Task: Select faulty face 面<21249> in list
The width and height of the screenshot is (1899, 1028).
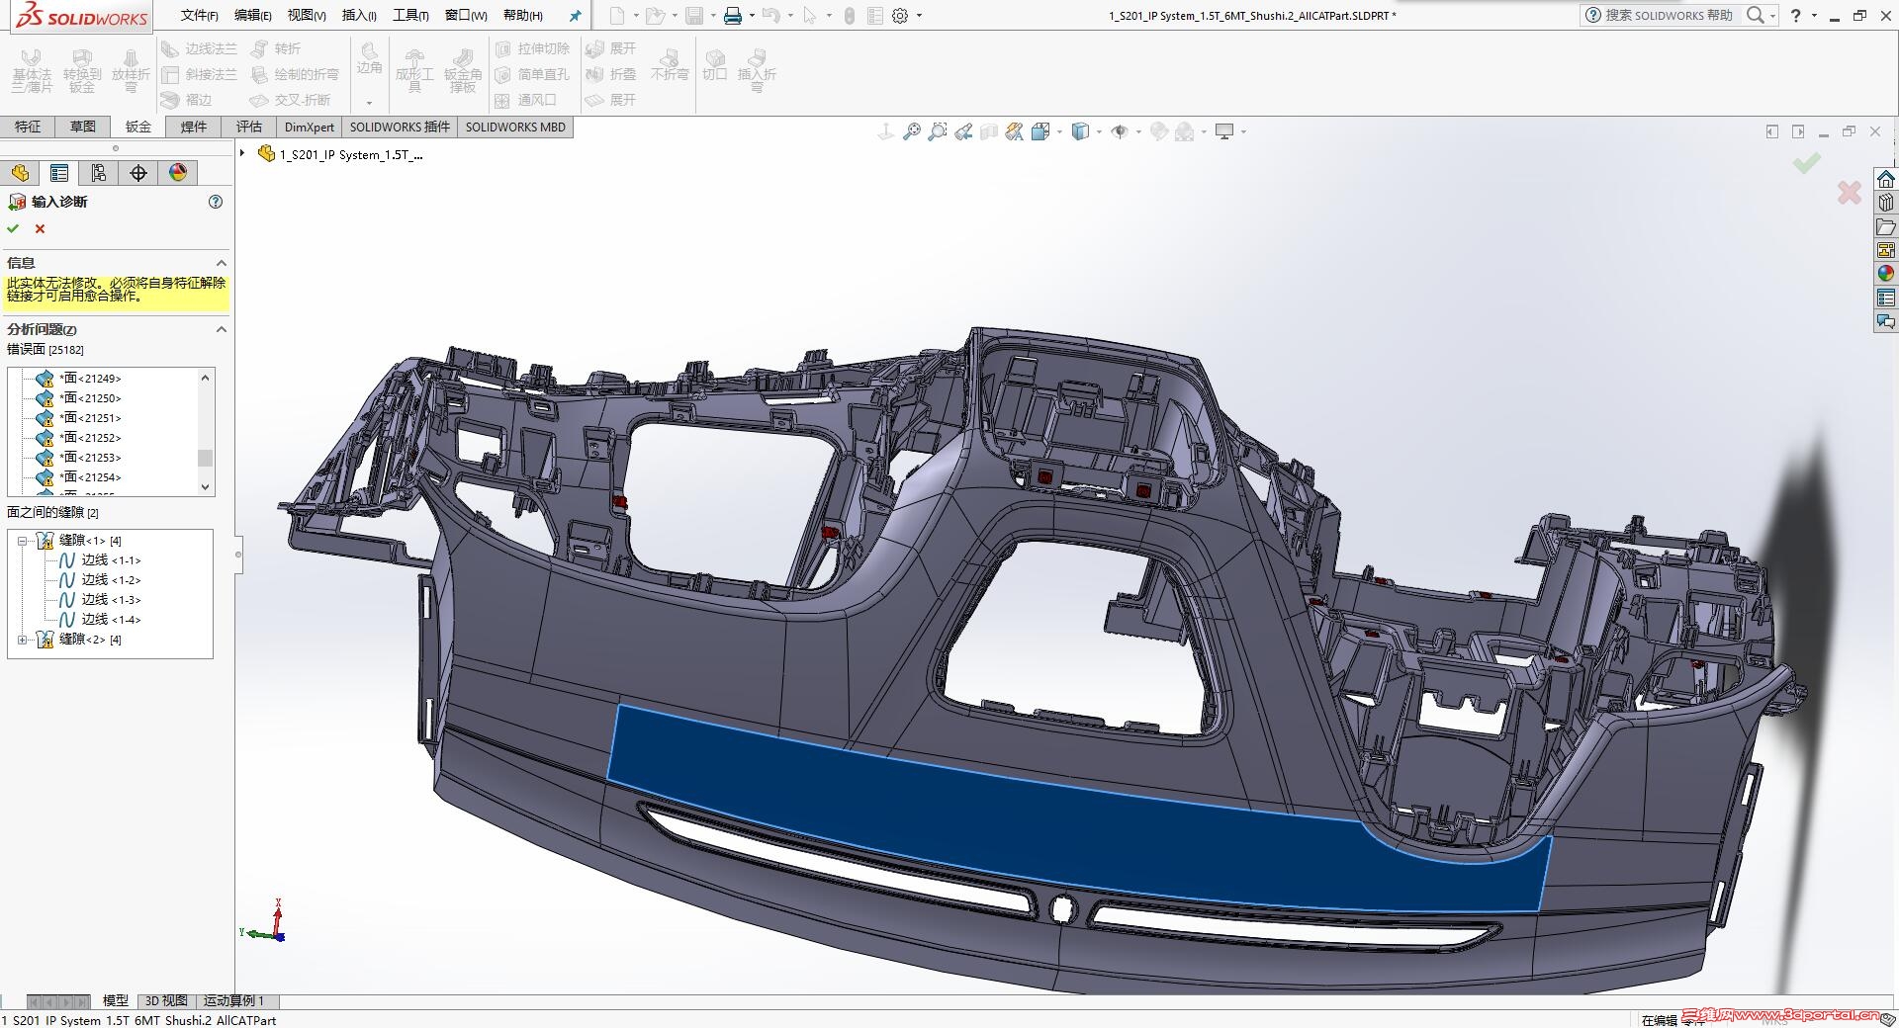Action: tap(90, 379)
